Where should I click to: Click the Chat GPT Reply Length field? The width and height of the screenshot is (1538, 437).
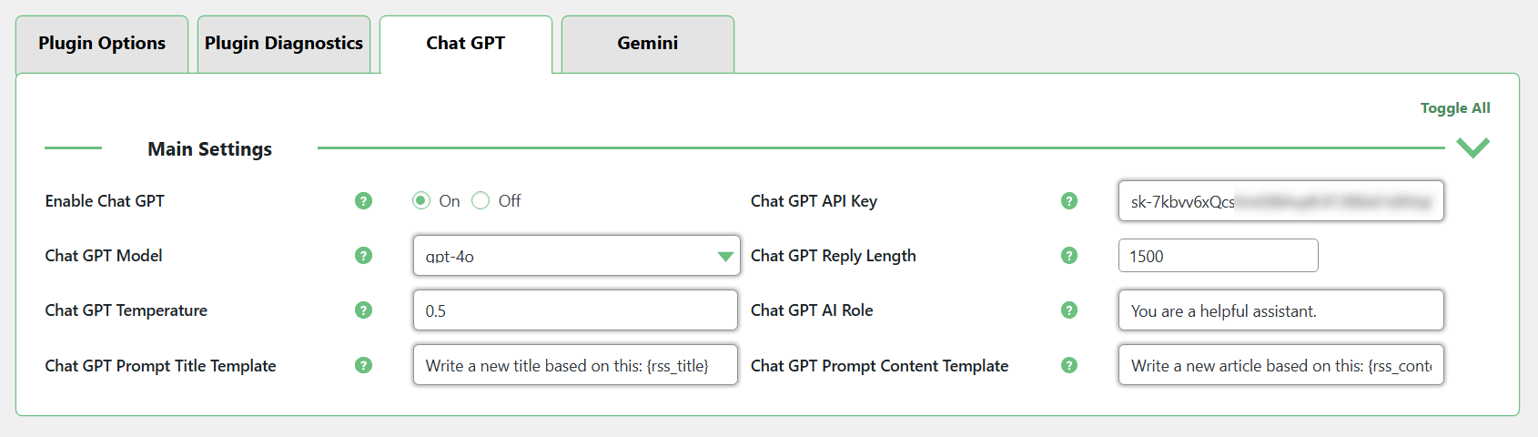coord(1218,256)
